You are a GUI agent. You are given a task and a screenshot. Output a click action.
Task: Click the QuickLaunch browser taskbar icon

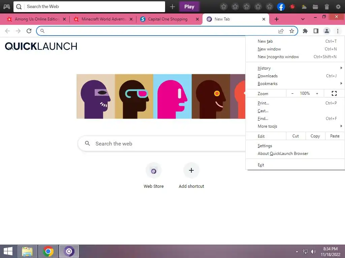pos(69,251)
